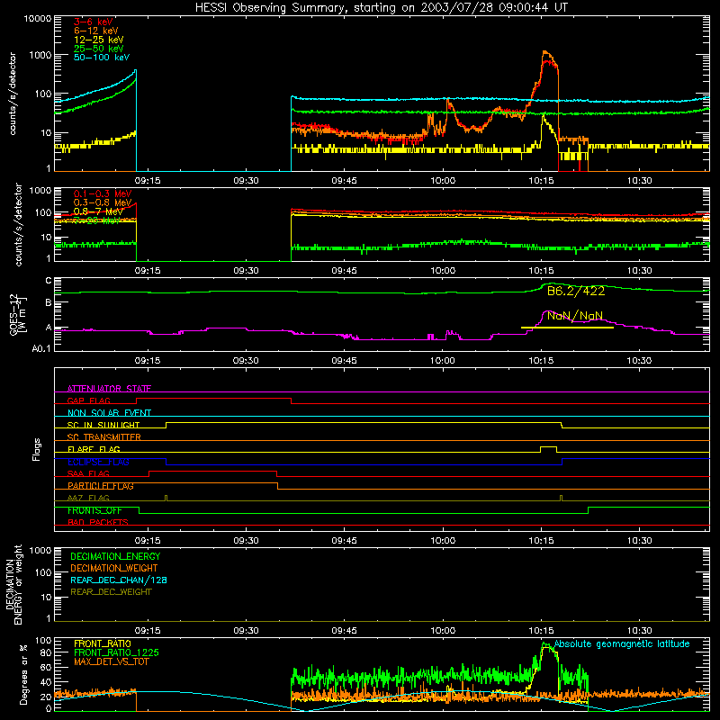Image resolution: width=720 pixels, height=720 pixels.
Task: Click the Absolute geomagnetic latitude label
Action: click(x=622, y=644)
